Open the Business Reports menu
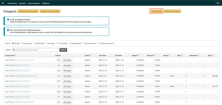This screenshot has width=222, height=105. point(34,3)
